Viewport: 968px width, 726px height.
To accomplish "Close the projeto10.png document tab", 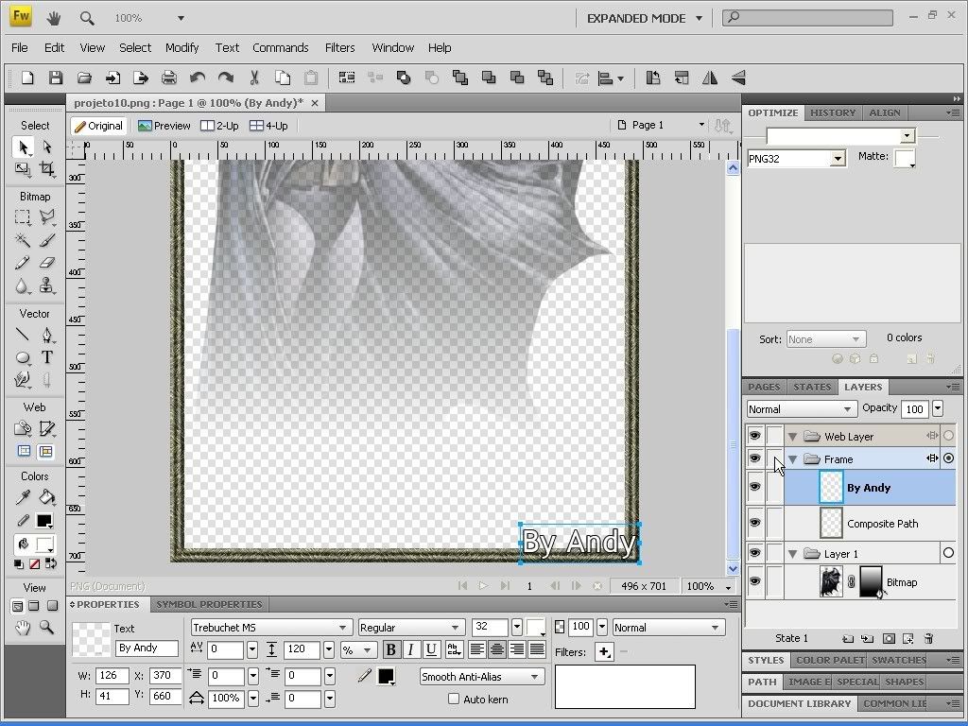I will [315, 103].
